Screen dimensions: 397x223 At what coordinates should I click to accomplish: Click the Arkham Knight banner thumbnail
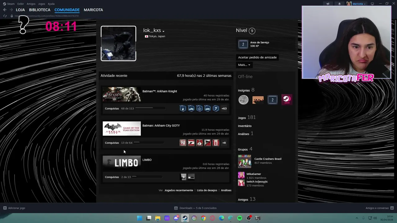122,94
